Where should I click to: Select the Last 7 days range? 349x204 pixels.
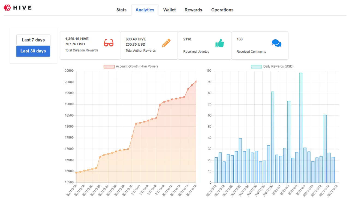pos(33,40)
